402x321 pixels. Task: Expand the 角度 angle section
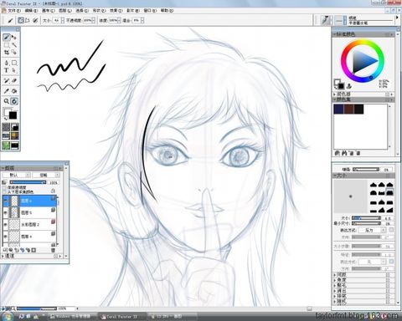tap(335, 280)
